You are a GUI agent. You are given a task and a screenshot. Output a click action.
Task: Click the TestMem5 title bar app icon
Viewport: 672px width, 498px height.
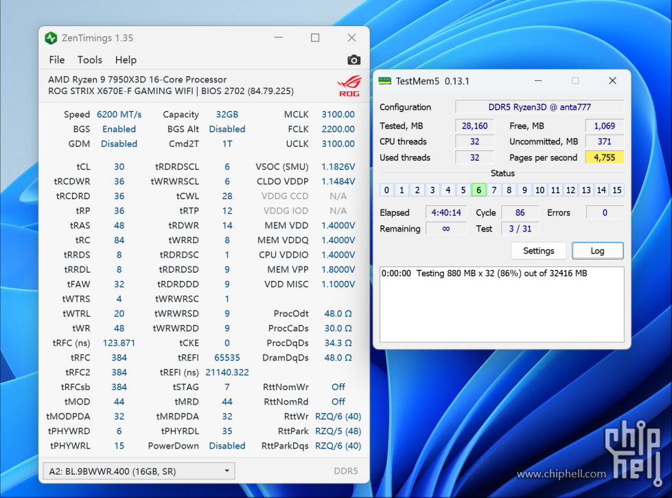[x=385, y=81]
